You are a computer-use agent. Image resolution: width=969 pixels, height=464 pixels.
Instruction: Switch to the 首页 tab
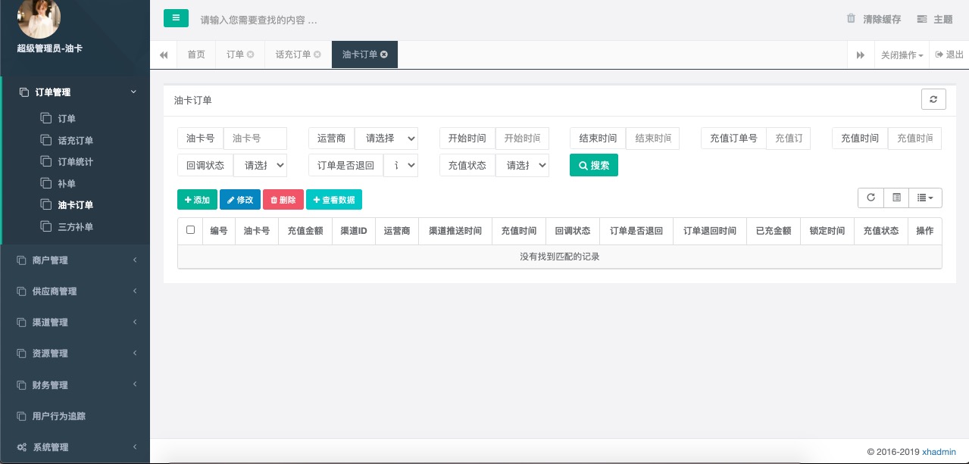coord(196,54)
